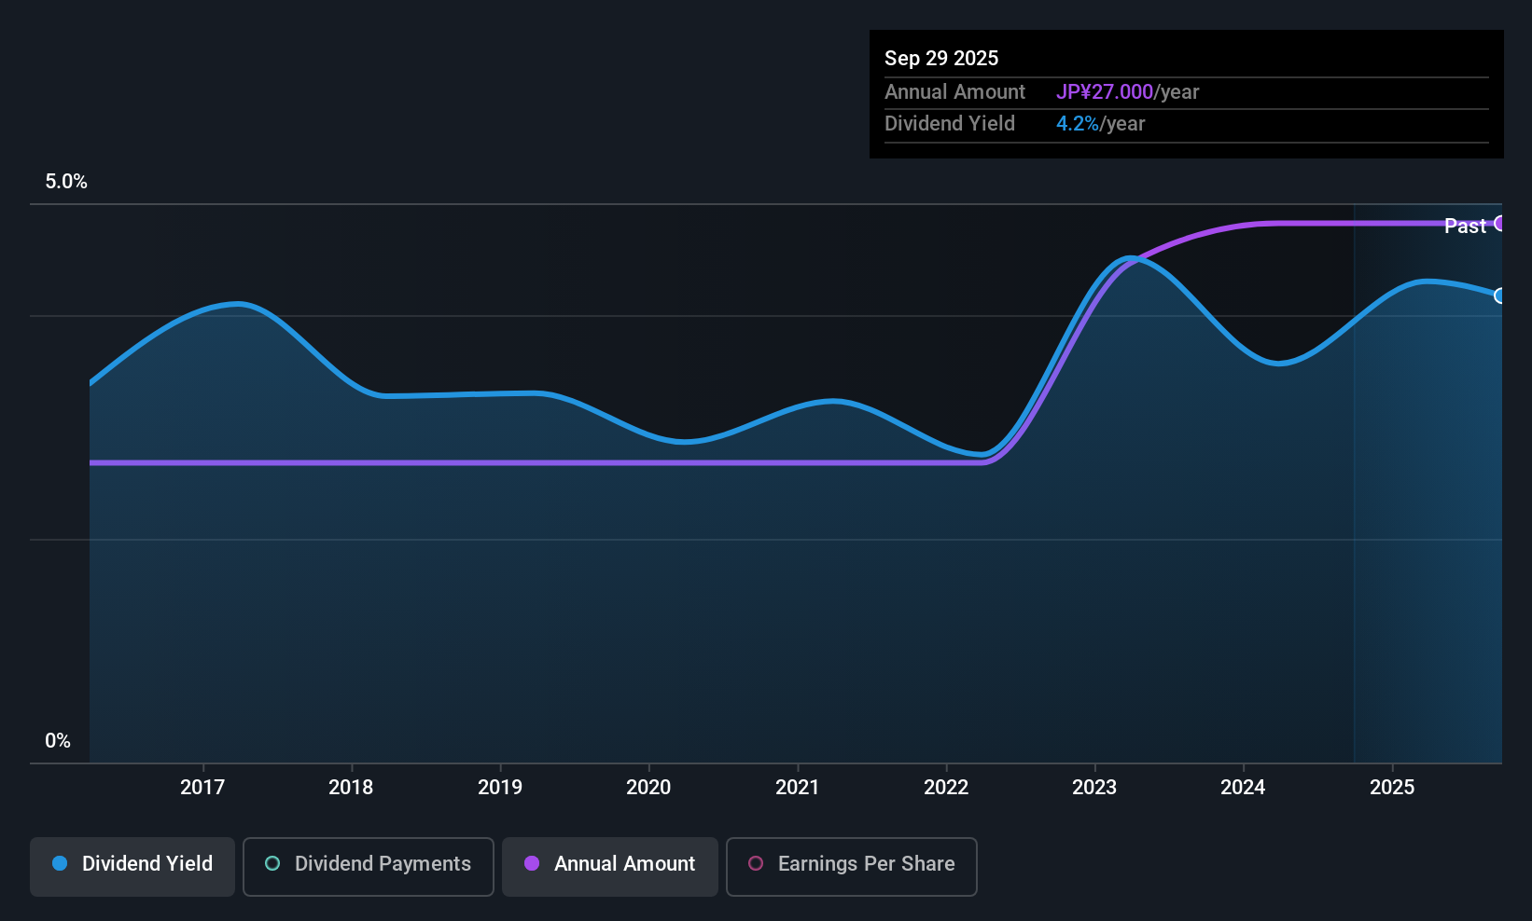Screen dimensions: 1532x921
Task: Select the 2017 axis label
Action: pos(202,787)
